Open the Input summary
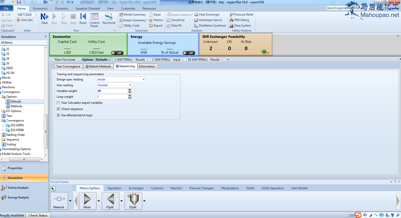This screenshot has width=401, height=218. [x=155, y=15]
